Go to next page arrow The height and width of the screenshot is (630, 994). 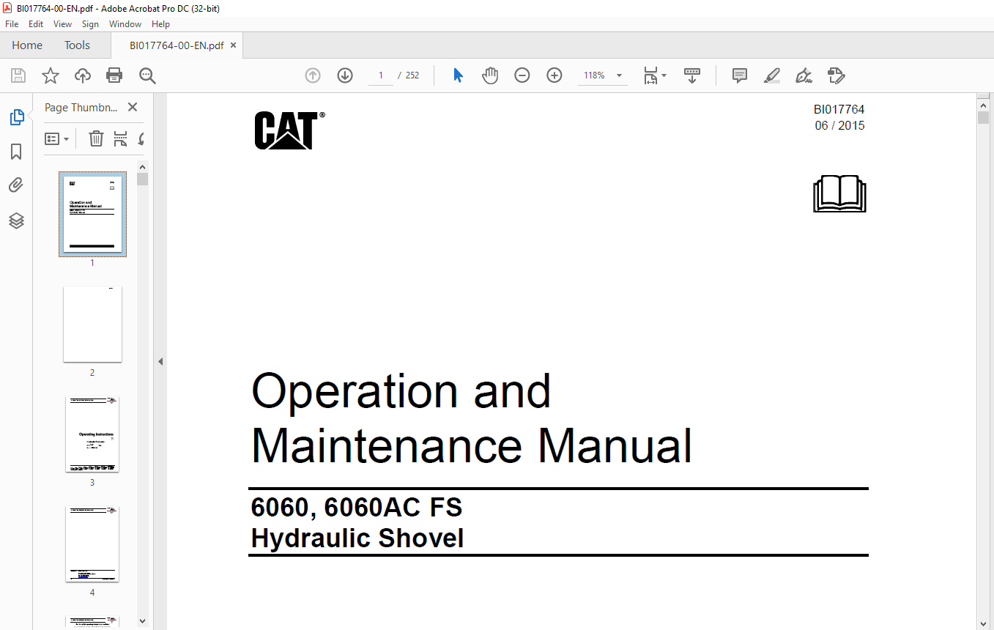pos(345,75)
